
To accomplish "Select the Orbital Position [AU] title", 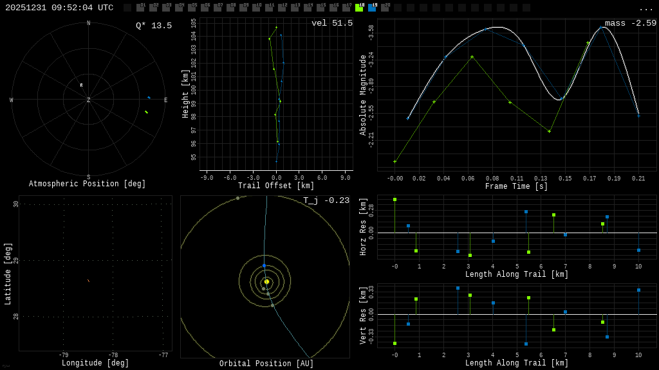I will coord(266,364).
